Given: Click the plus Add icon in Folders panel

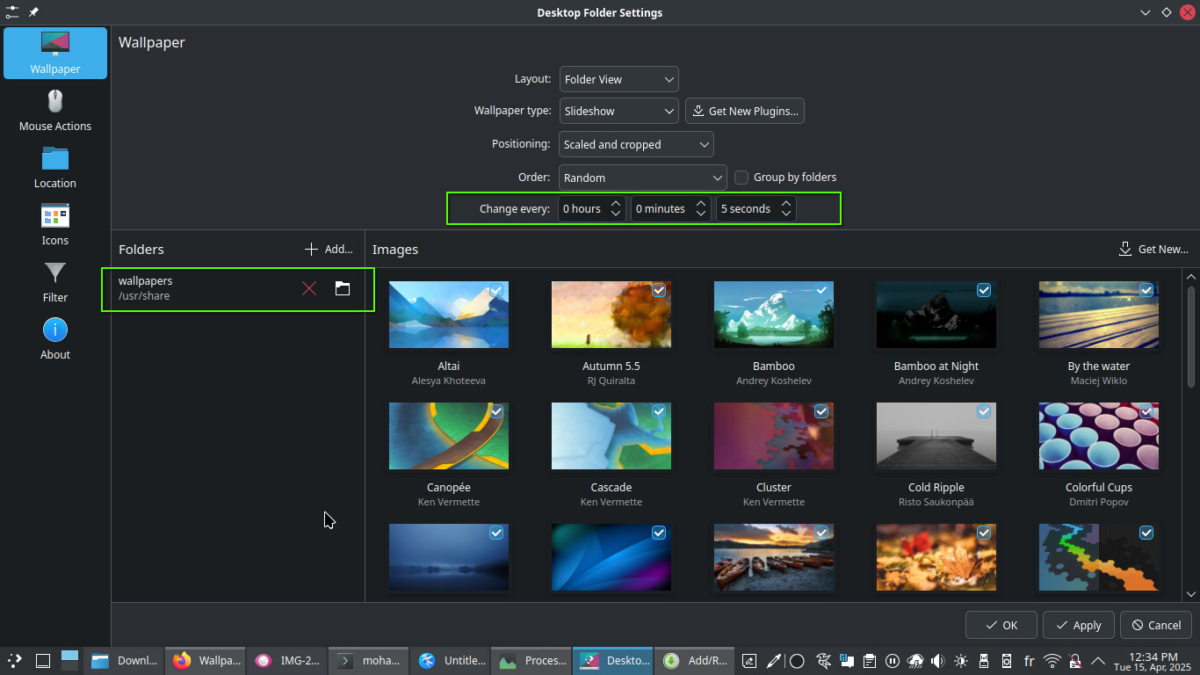Looking at the screenshot, I should point(312,249).
